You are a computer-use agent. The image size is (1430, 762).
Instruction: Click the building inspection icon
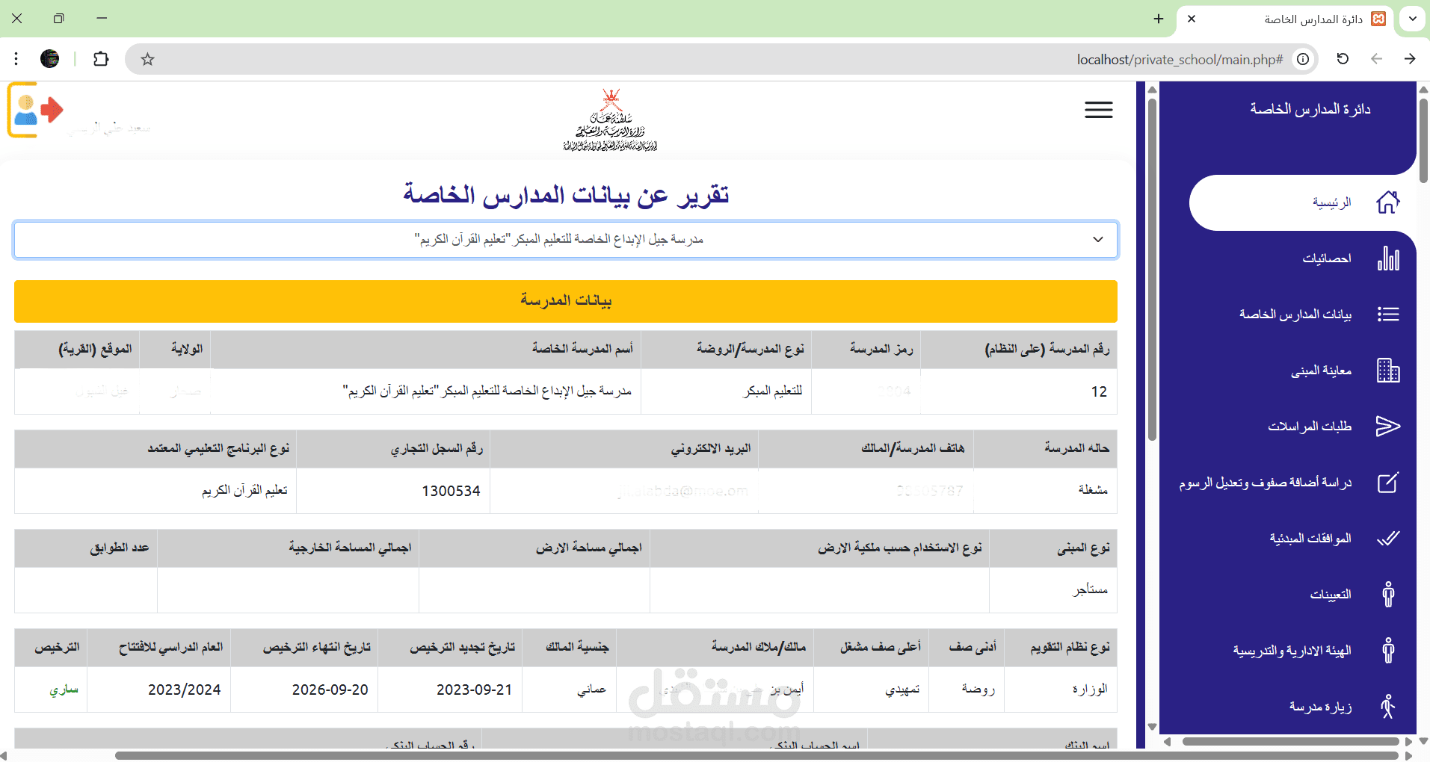click(x=1388, y=371)
